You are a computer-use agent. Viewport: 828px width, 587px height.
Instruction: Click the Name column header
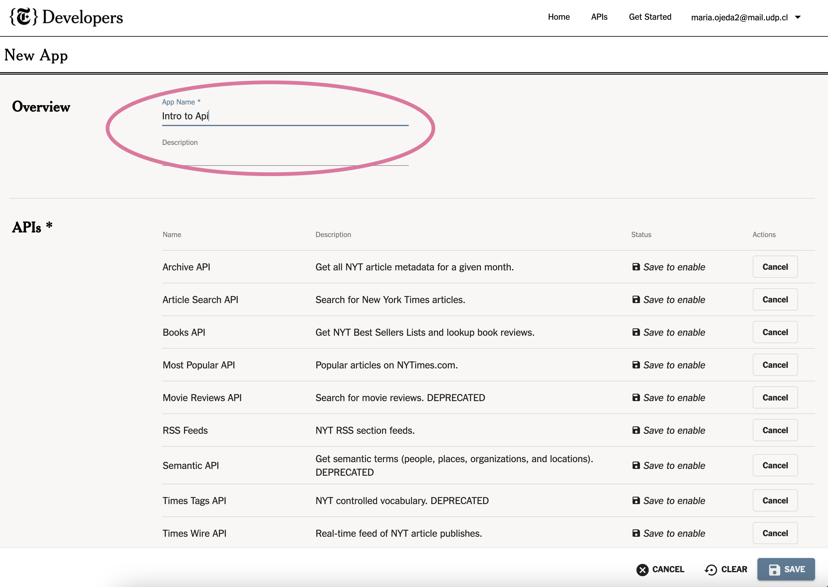[x=172, y=235]
